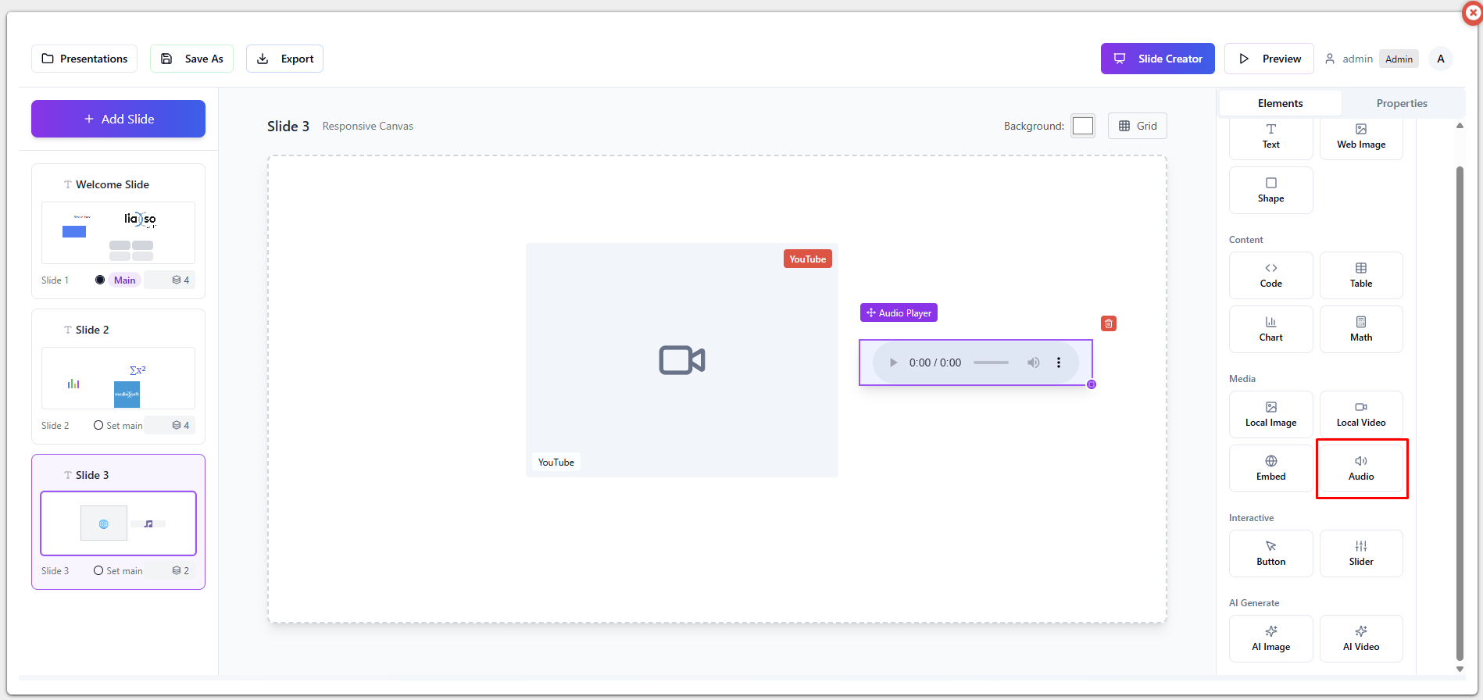Open the Presentations list
The height and width of the screenshot is (700, 1483).
click(x=84, y=59)
